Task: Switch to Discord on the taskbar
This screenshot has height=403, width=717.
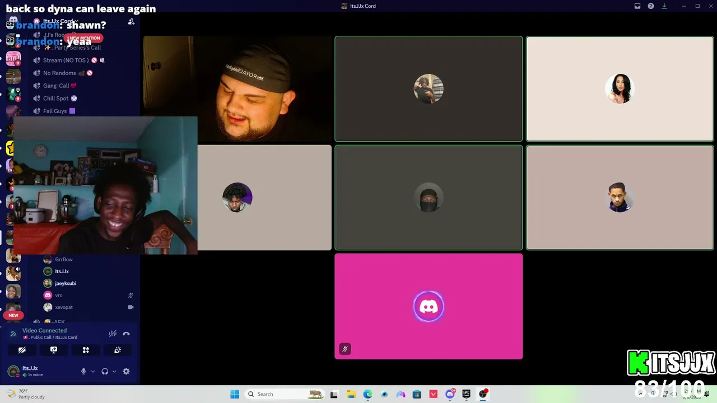Action: point(450,394)
